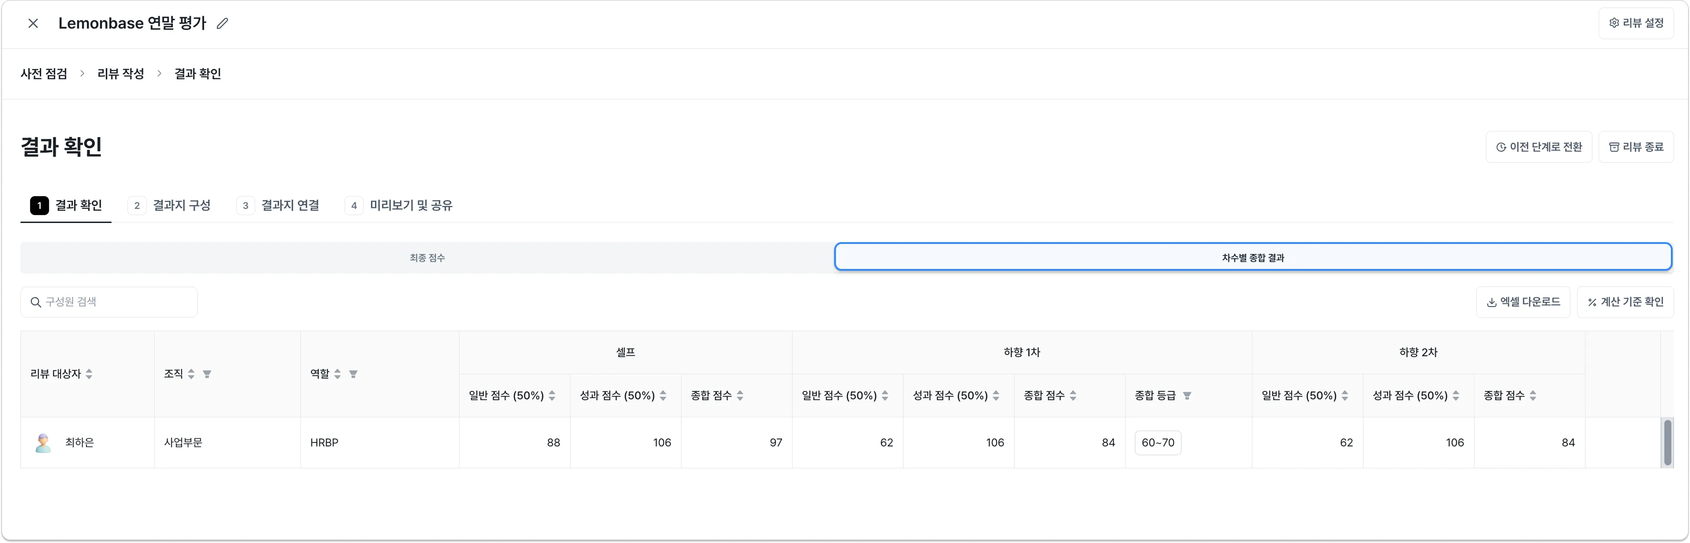Screen dimensions: 1690x543
Task: Sort 하향 2차 성과 점수 (50%) column
Action: [1456, 396]
